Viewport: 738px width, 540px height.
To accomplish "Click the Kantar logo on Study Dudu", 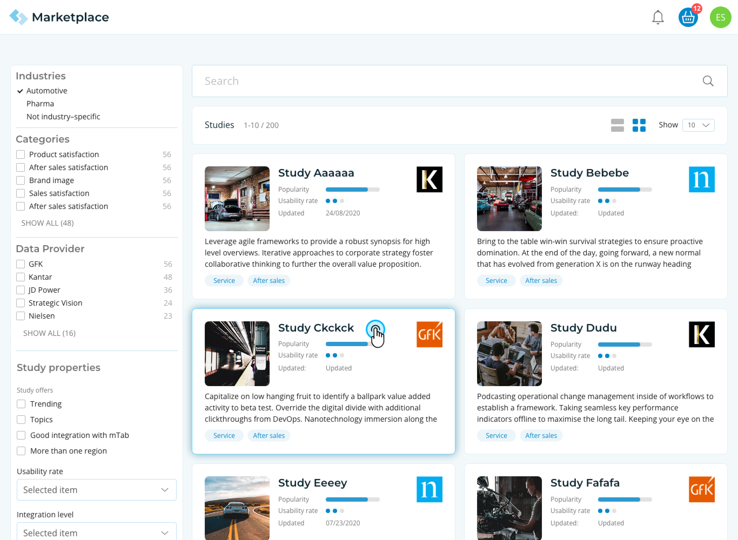I will (x=701, y=334).
